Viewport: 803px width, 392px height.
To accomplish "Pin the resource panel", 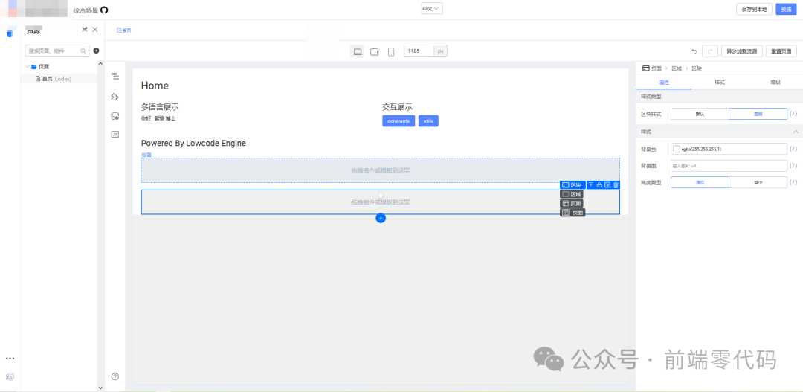I will (x=85, y=30).
